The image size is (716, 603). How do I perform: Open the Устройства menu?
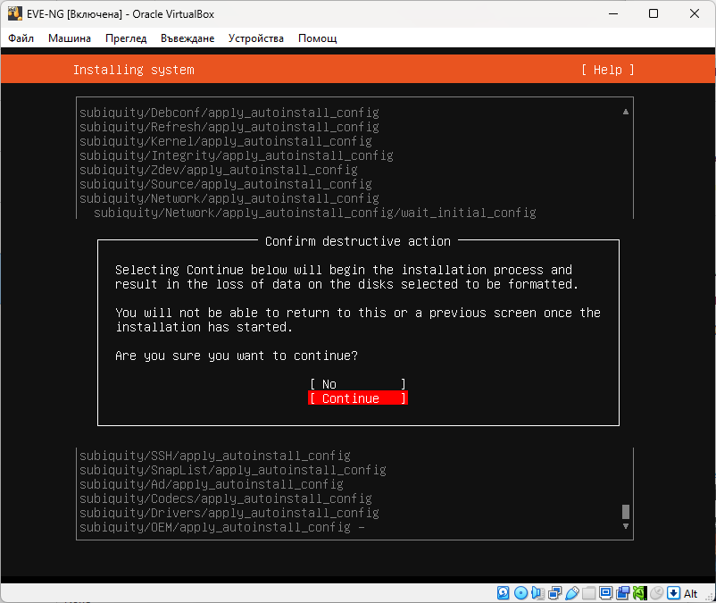pyautogui.click(x=255, y=38)
